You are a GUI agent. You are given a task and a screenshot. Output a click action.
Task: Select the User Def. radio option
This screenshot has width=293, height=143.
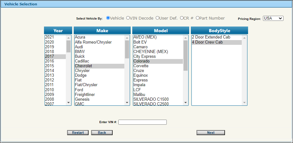tap(157, 18)
